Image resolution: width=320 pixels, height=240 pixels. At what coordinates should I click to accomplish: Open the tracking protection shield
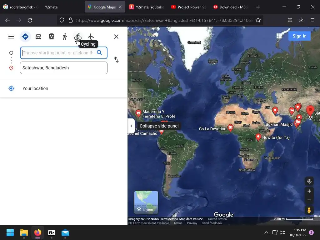62,20
